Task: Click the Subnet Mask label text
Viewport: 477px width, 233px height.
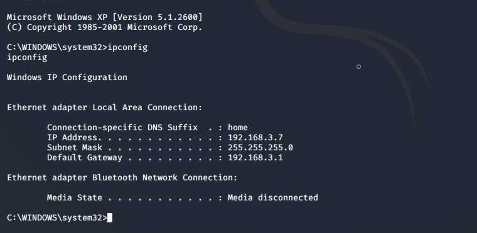Action: click(75, 148)
